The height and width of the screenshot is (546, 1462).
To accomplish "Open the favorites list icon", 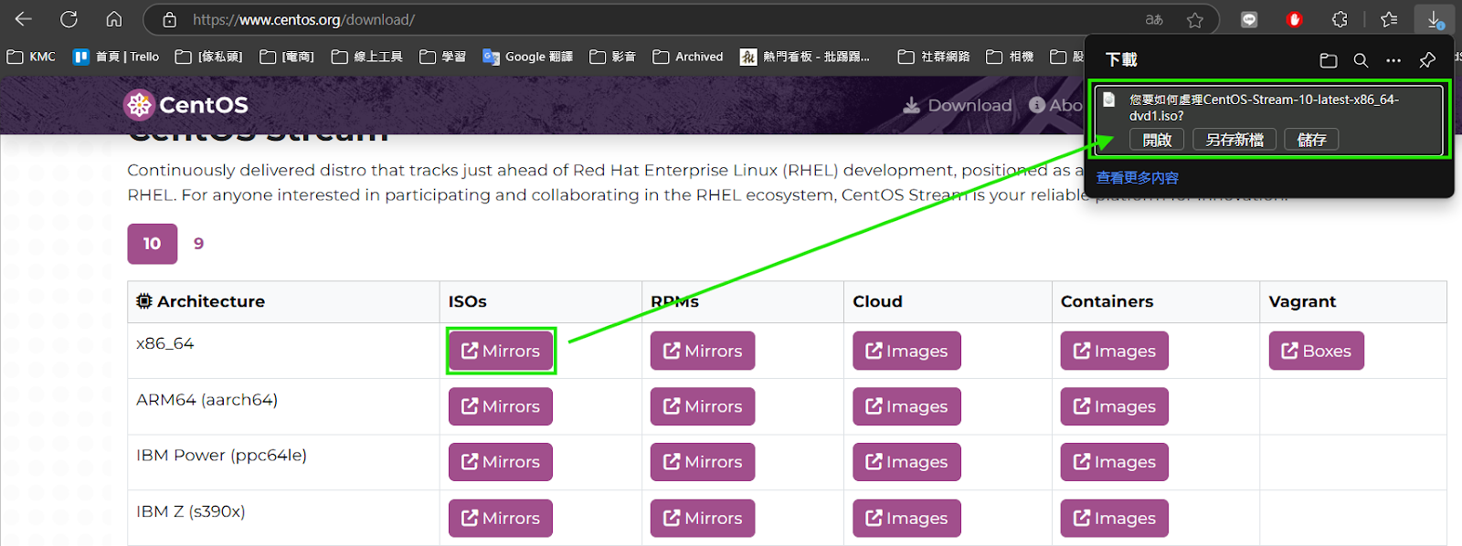I will click(1390, 19).
